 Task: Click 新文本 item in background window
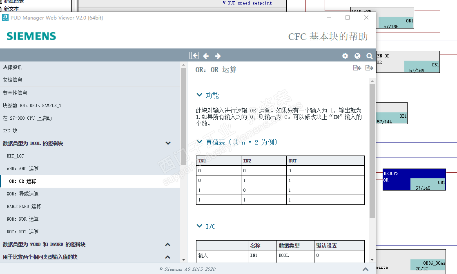coord(11,9)
